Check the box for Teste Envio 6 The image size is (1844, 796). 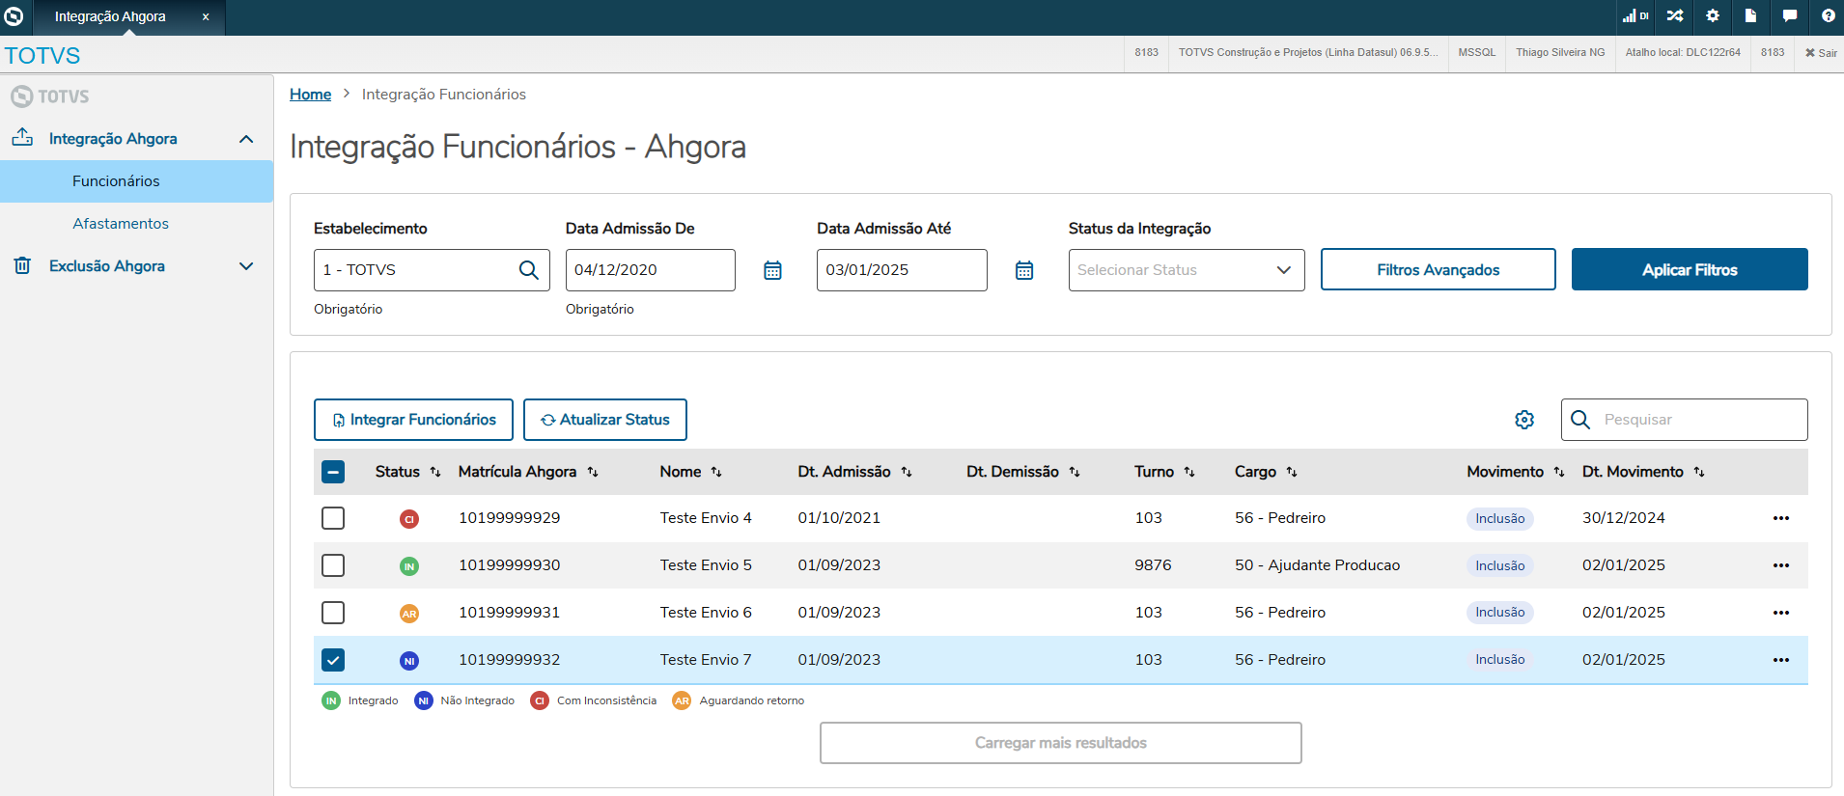[x=333, y=613]
